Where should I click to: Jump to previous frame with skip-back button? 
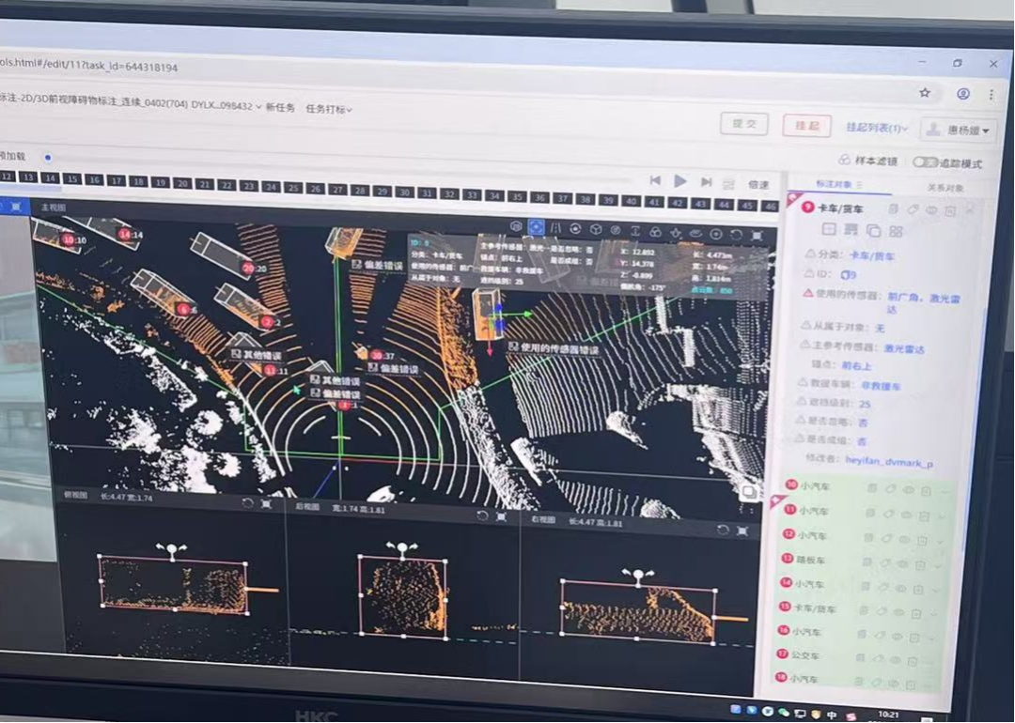pyautogui.click(x=656, y=179)
